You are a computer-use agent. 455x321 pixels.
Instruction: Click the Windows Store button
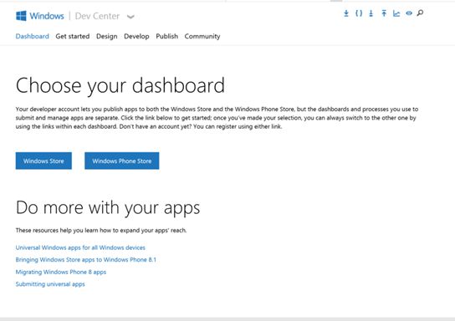coord(43,160)
